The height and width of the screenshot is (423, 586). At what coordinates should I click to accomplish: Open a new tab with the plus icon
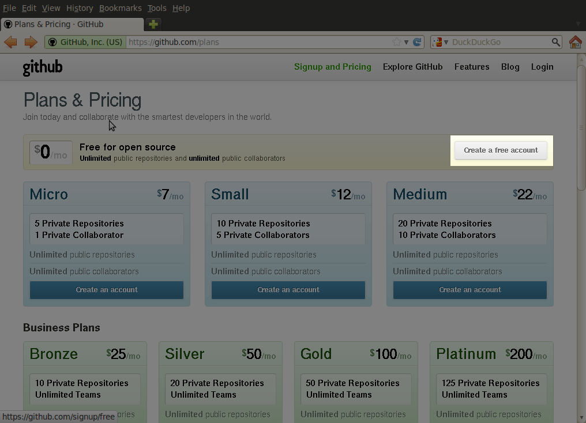(153, 24)
